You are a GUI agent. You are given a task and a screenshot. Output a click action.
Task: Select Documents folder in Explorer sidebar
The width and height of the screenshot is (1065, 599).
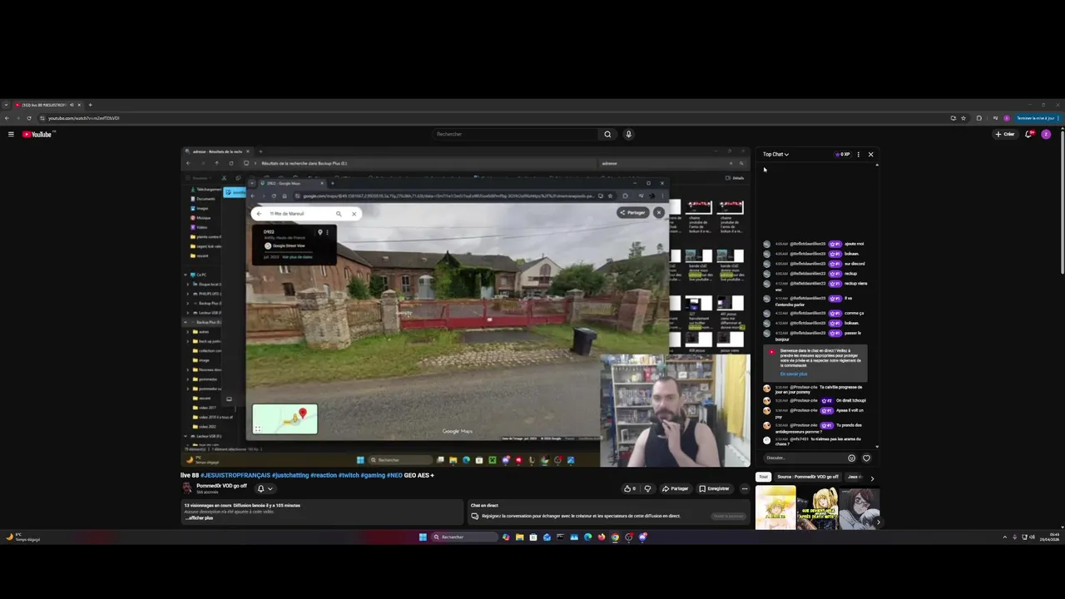coord(206,199)
